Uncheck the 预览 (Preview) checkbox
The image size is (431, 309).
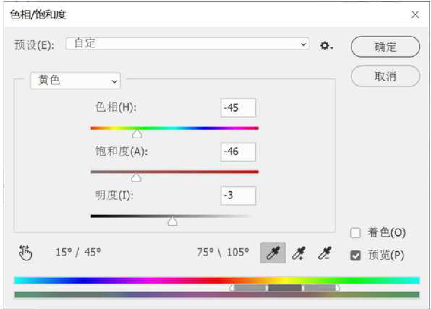355,256
